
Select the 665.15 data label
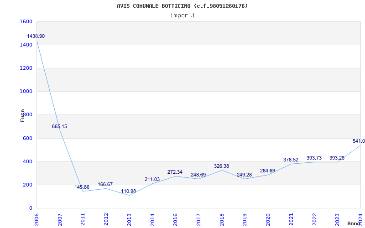[59, 127]
